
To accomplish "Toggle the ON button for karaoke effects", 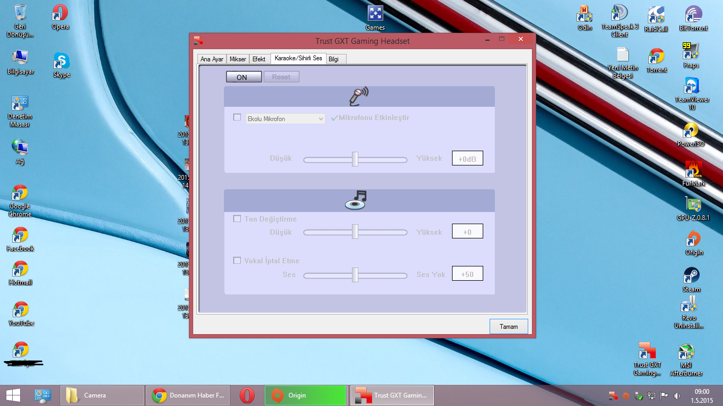I will (243, 77).
